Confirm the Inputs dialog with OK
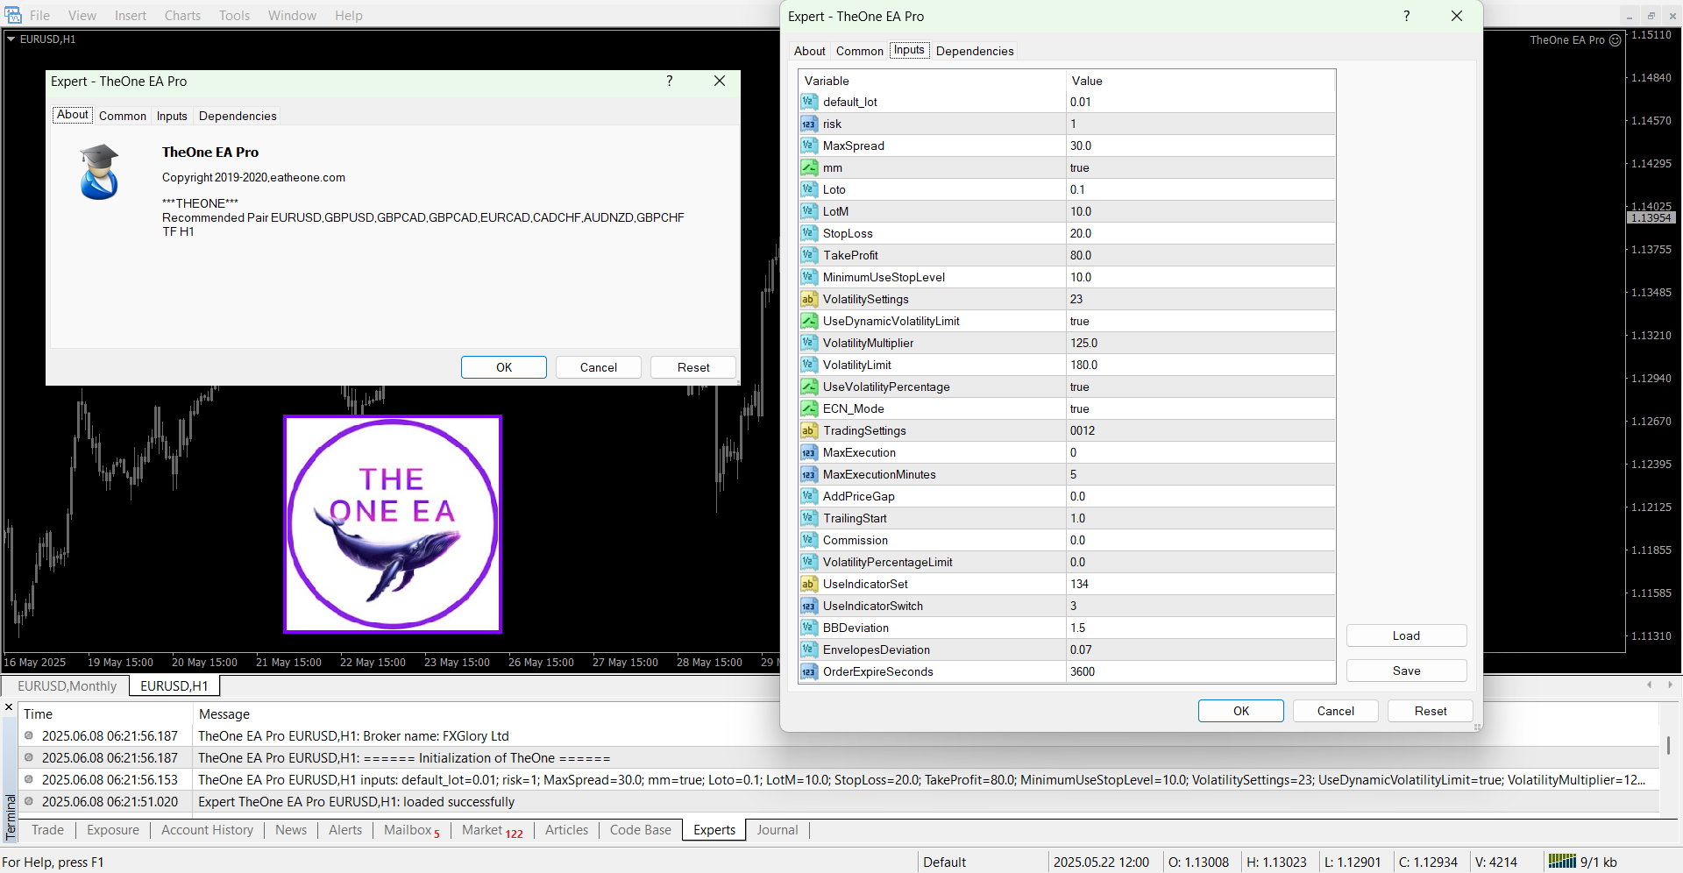Viewport: 1683px width, 873px height. pos(1240,711)
